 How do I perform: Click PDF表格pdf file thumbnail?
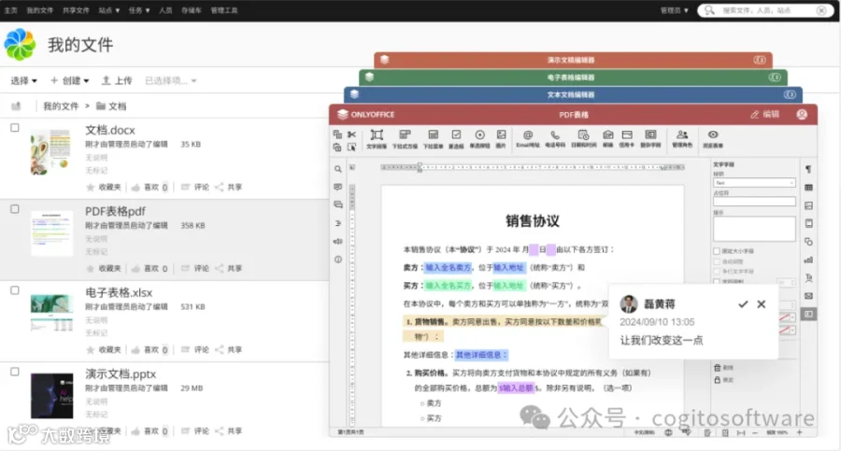coord(51,233)
